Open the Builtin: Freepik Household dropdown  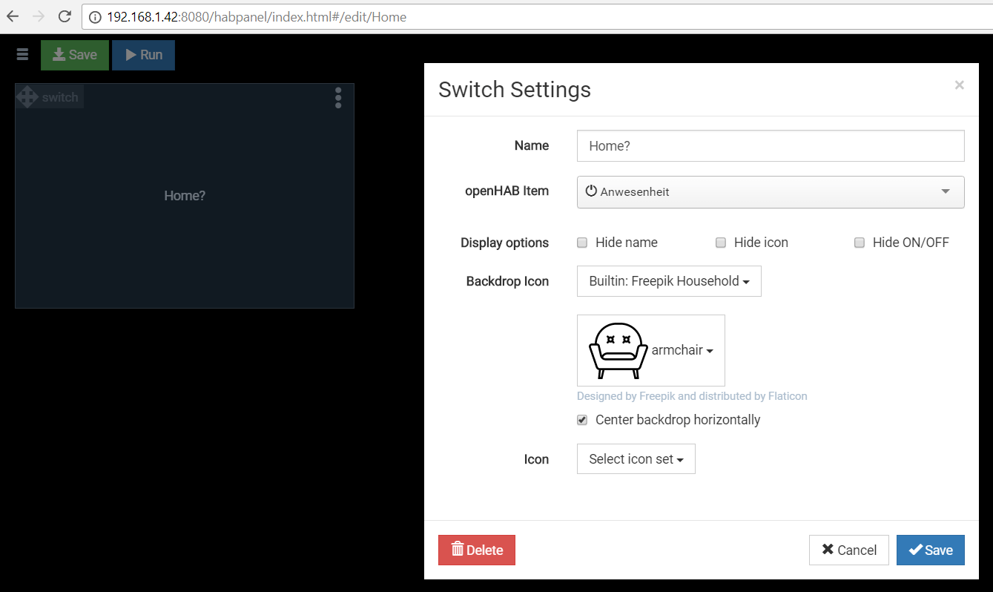[x=668, y=280]
